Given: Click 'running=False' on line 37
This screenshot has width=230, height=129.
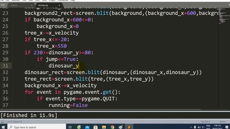Looking at the screenshot, I should point(68,105).
